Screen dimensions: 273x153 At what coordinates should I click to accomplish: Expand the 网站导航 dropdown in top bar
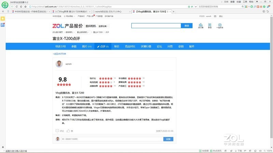point(69,16)
